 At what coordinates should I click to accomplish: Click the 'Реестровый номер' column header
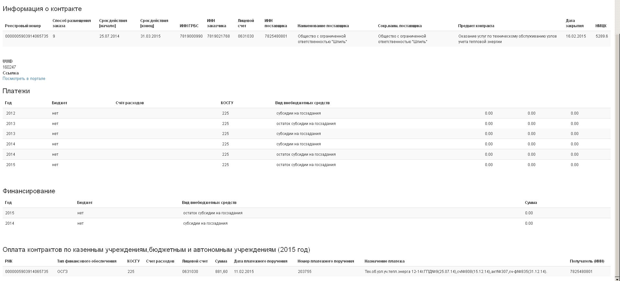(x=23, y=26)
